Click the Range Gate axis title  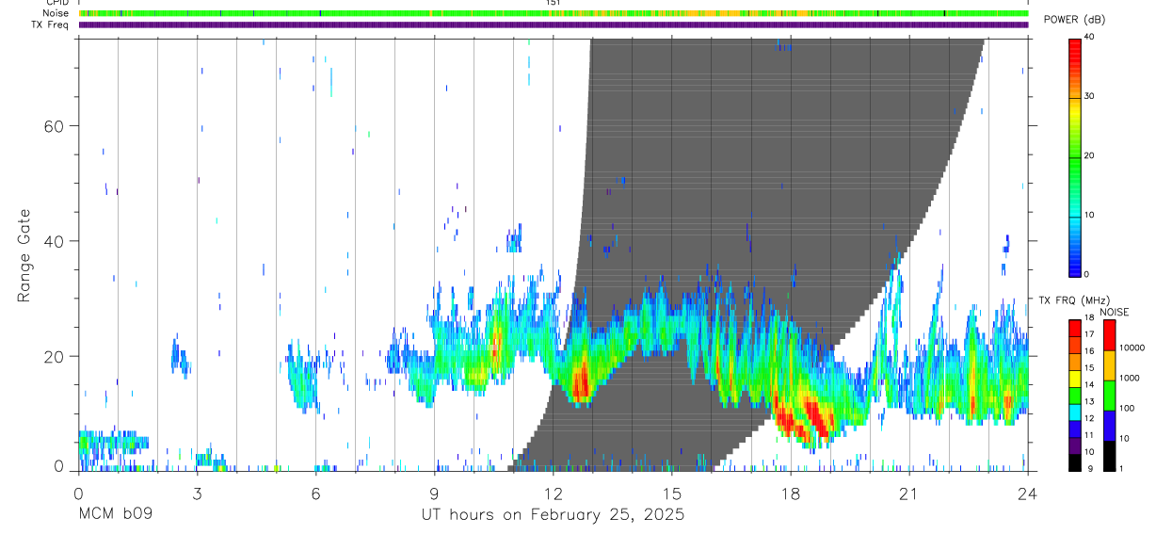coord(24,256)
